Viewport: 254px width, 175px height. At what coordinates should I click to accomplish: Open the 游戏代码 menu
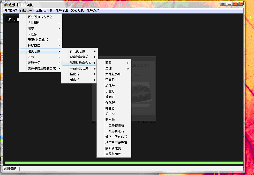tap(77, 11)
